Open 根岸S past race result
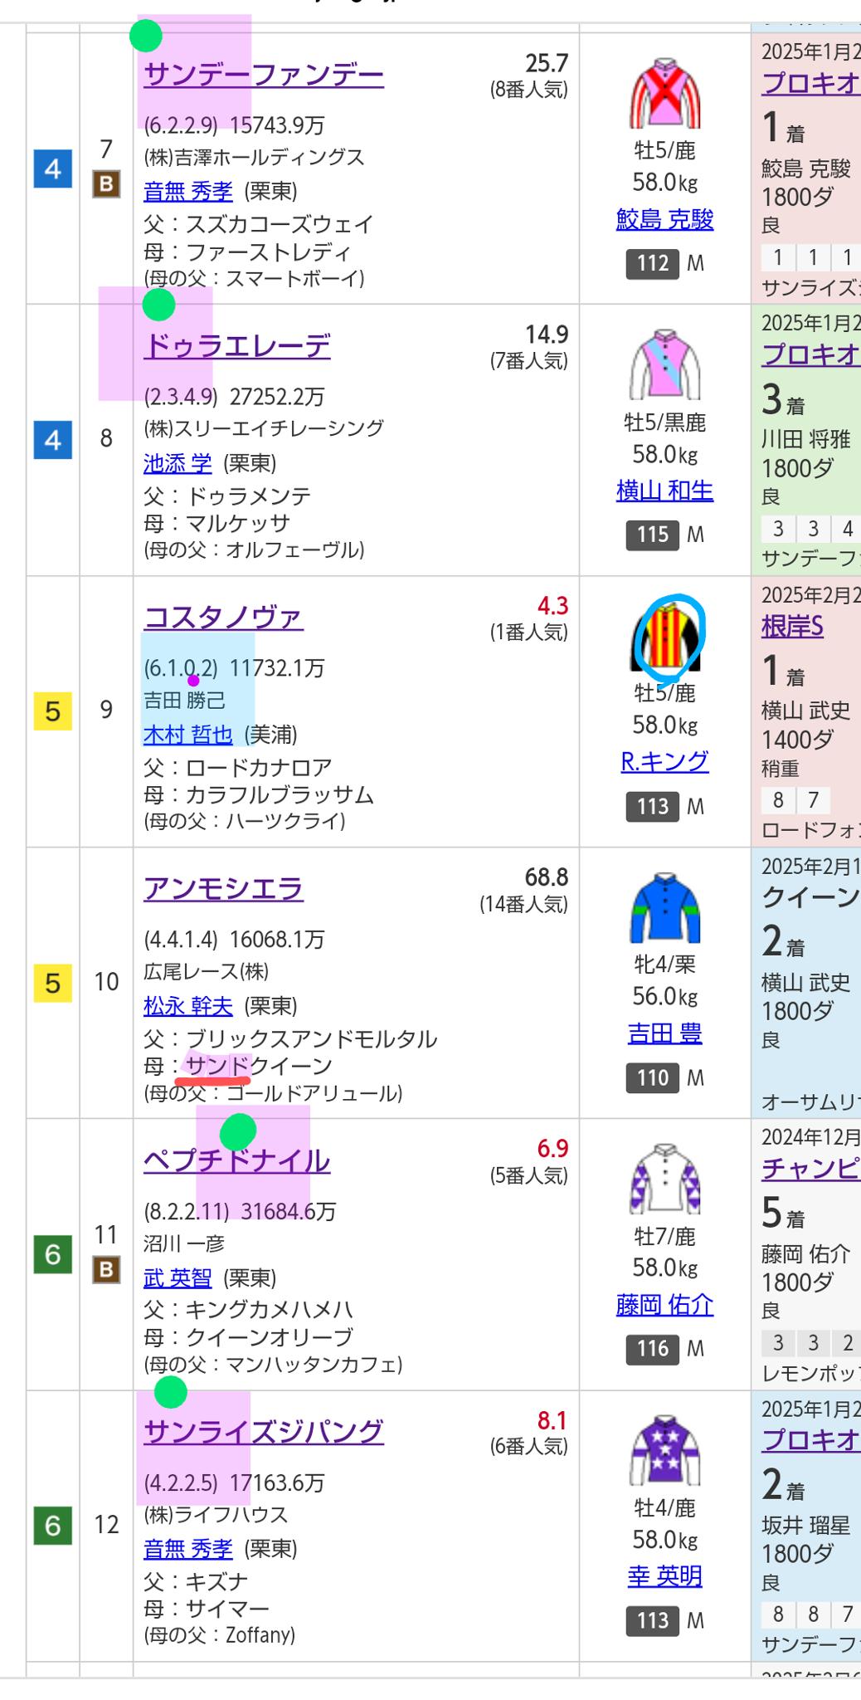This screenshot has width=861, height=1700. (792, 626)
